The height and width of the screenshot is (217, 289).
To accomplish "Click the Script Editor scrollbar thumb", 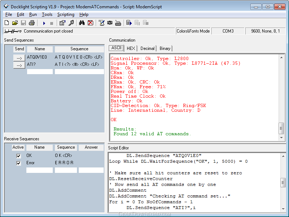I will coord(283,183).
